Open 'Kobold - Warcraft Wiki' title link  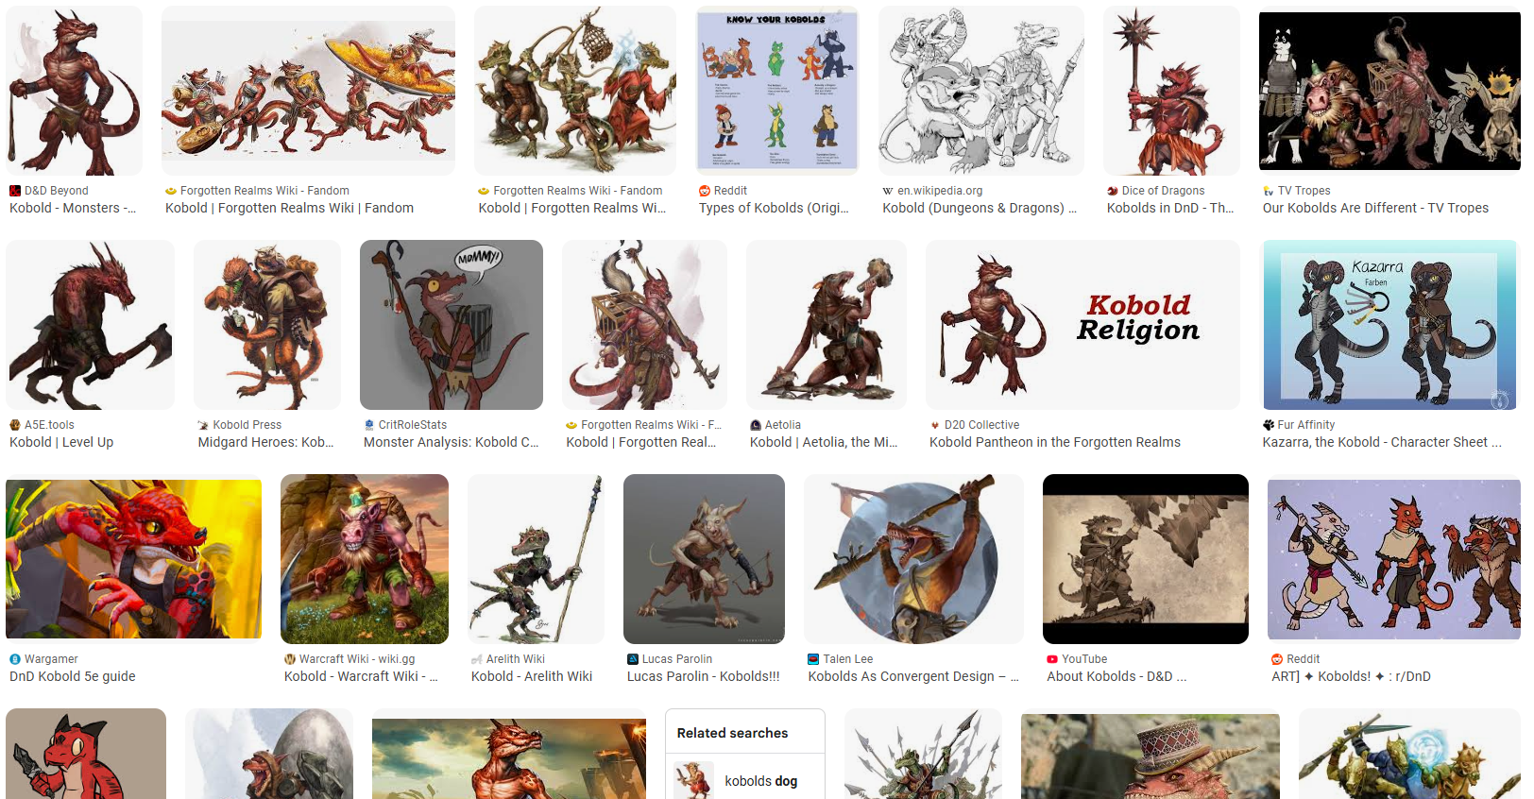[361, 676]
